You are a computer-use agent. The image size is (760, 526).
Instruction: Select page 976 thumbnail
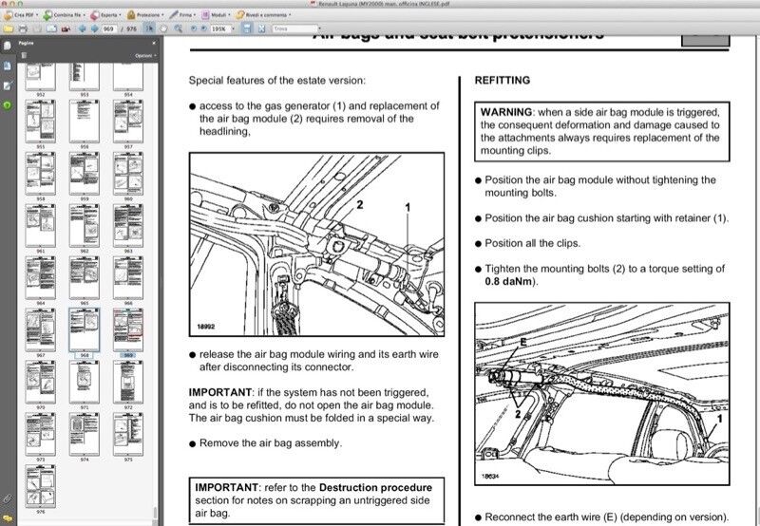pos(40,486)
